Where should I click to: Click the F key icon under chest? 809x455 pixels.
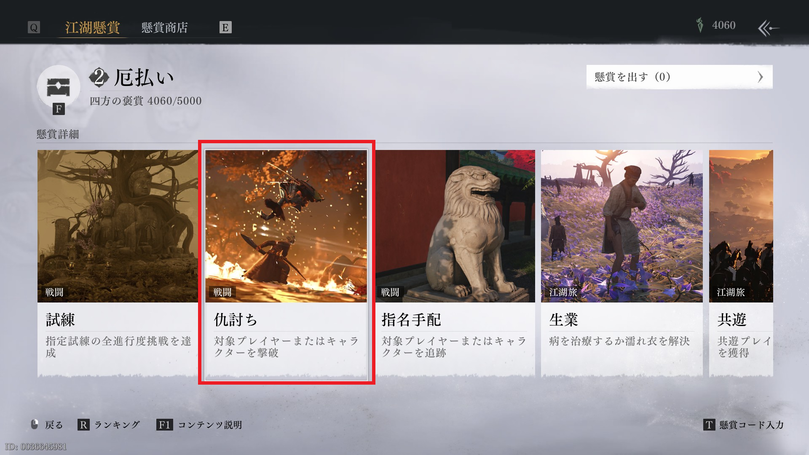(x=59, y=109)
